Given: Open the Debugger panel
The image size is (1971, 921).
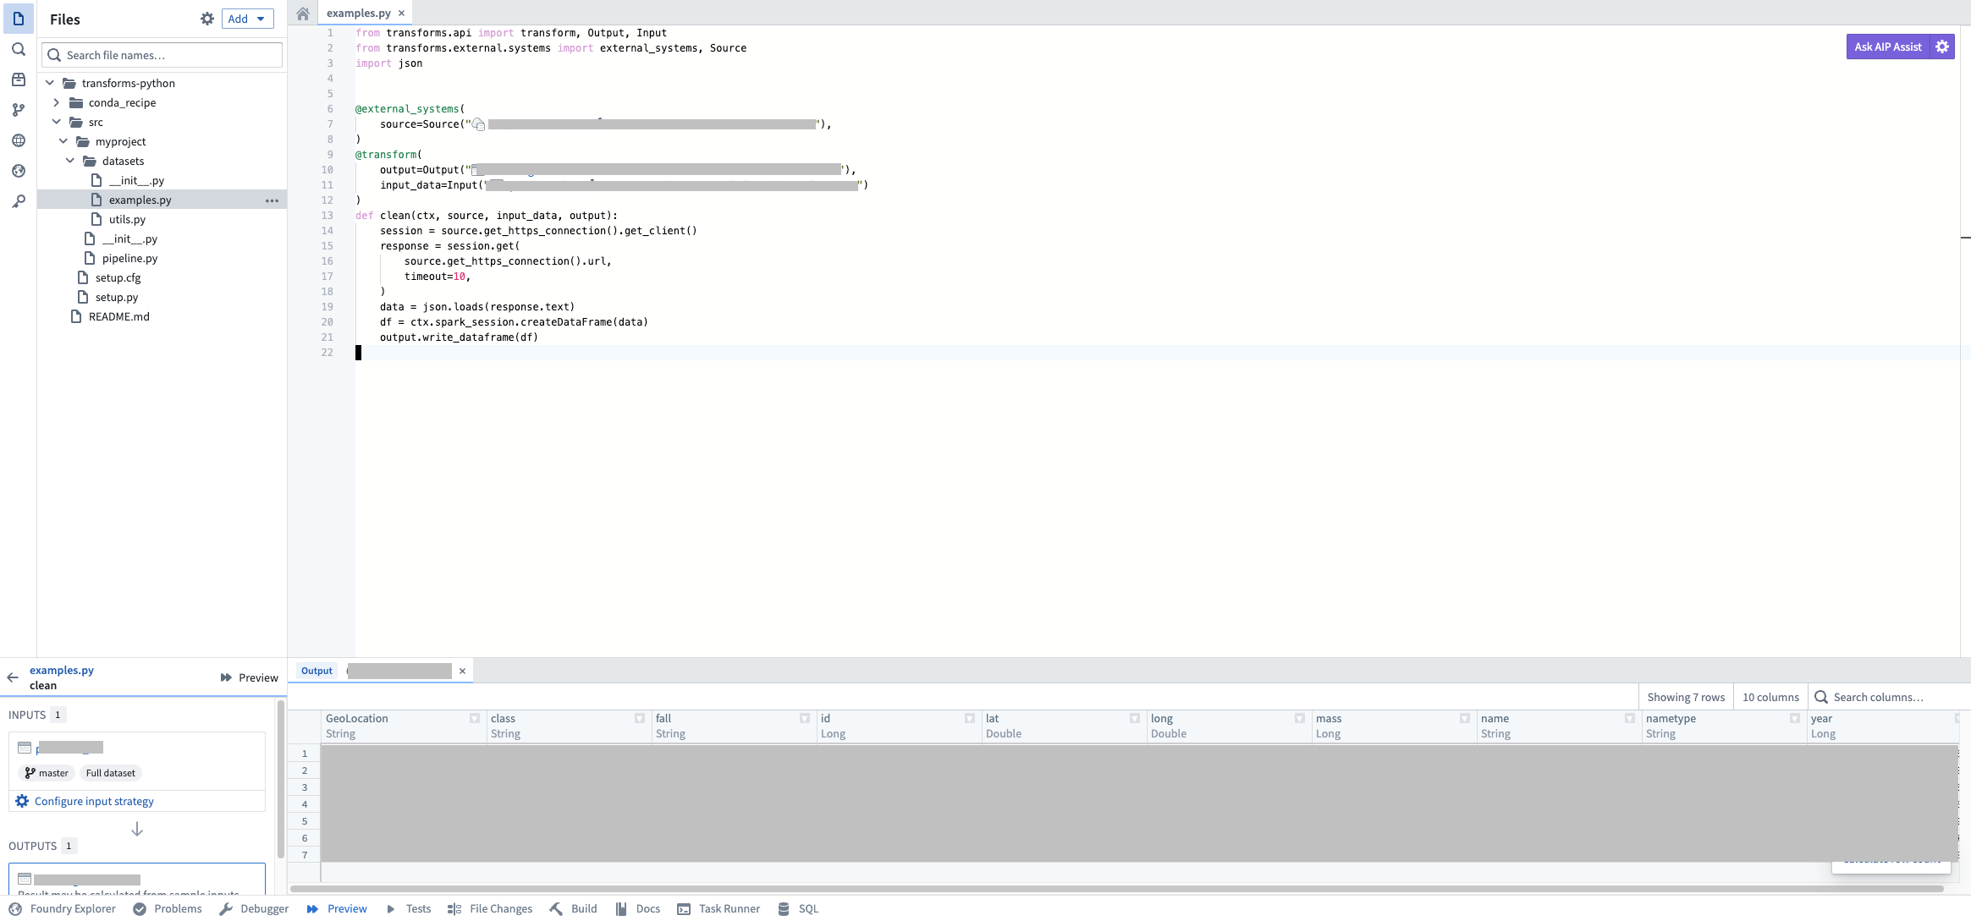Looking at the screenshot, I should click(x=254, y=908).
